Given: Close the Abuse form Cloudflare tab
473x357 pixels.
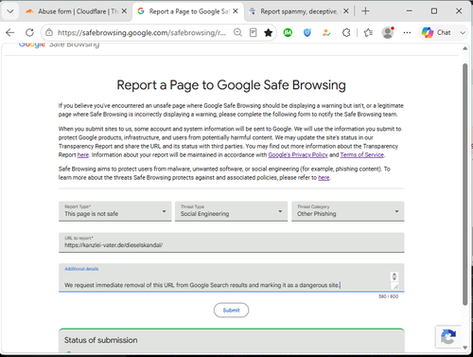Looking at the screenshot, I should 124,11.
